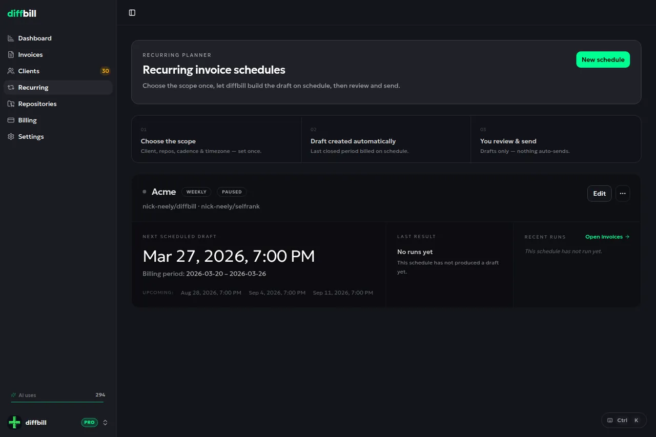Click upcoming date Sep 4, 2026
The width and height of the screenshot is (656, 437).
click(x=277, y=293)
